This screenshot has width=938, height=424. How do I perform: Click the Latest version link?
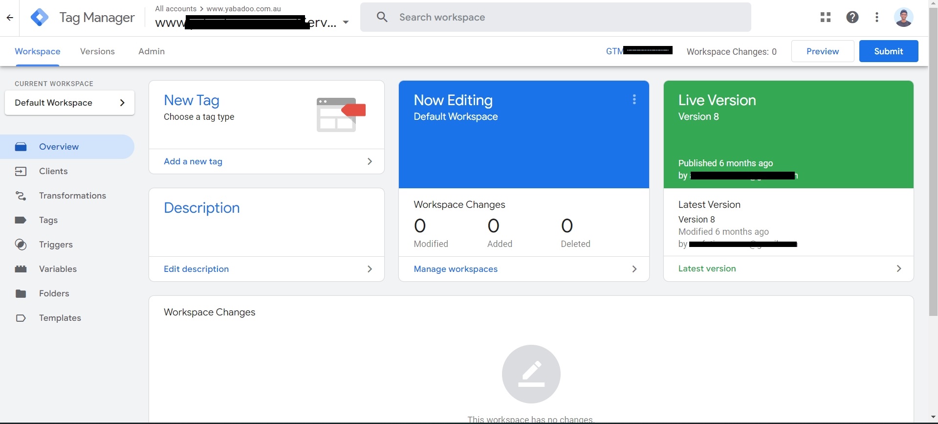point(707,268)
